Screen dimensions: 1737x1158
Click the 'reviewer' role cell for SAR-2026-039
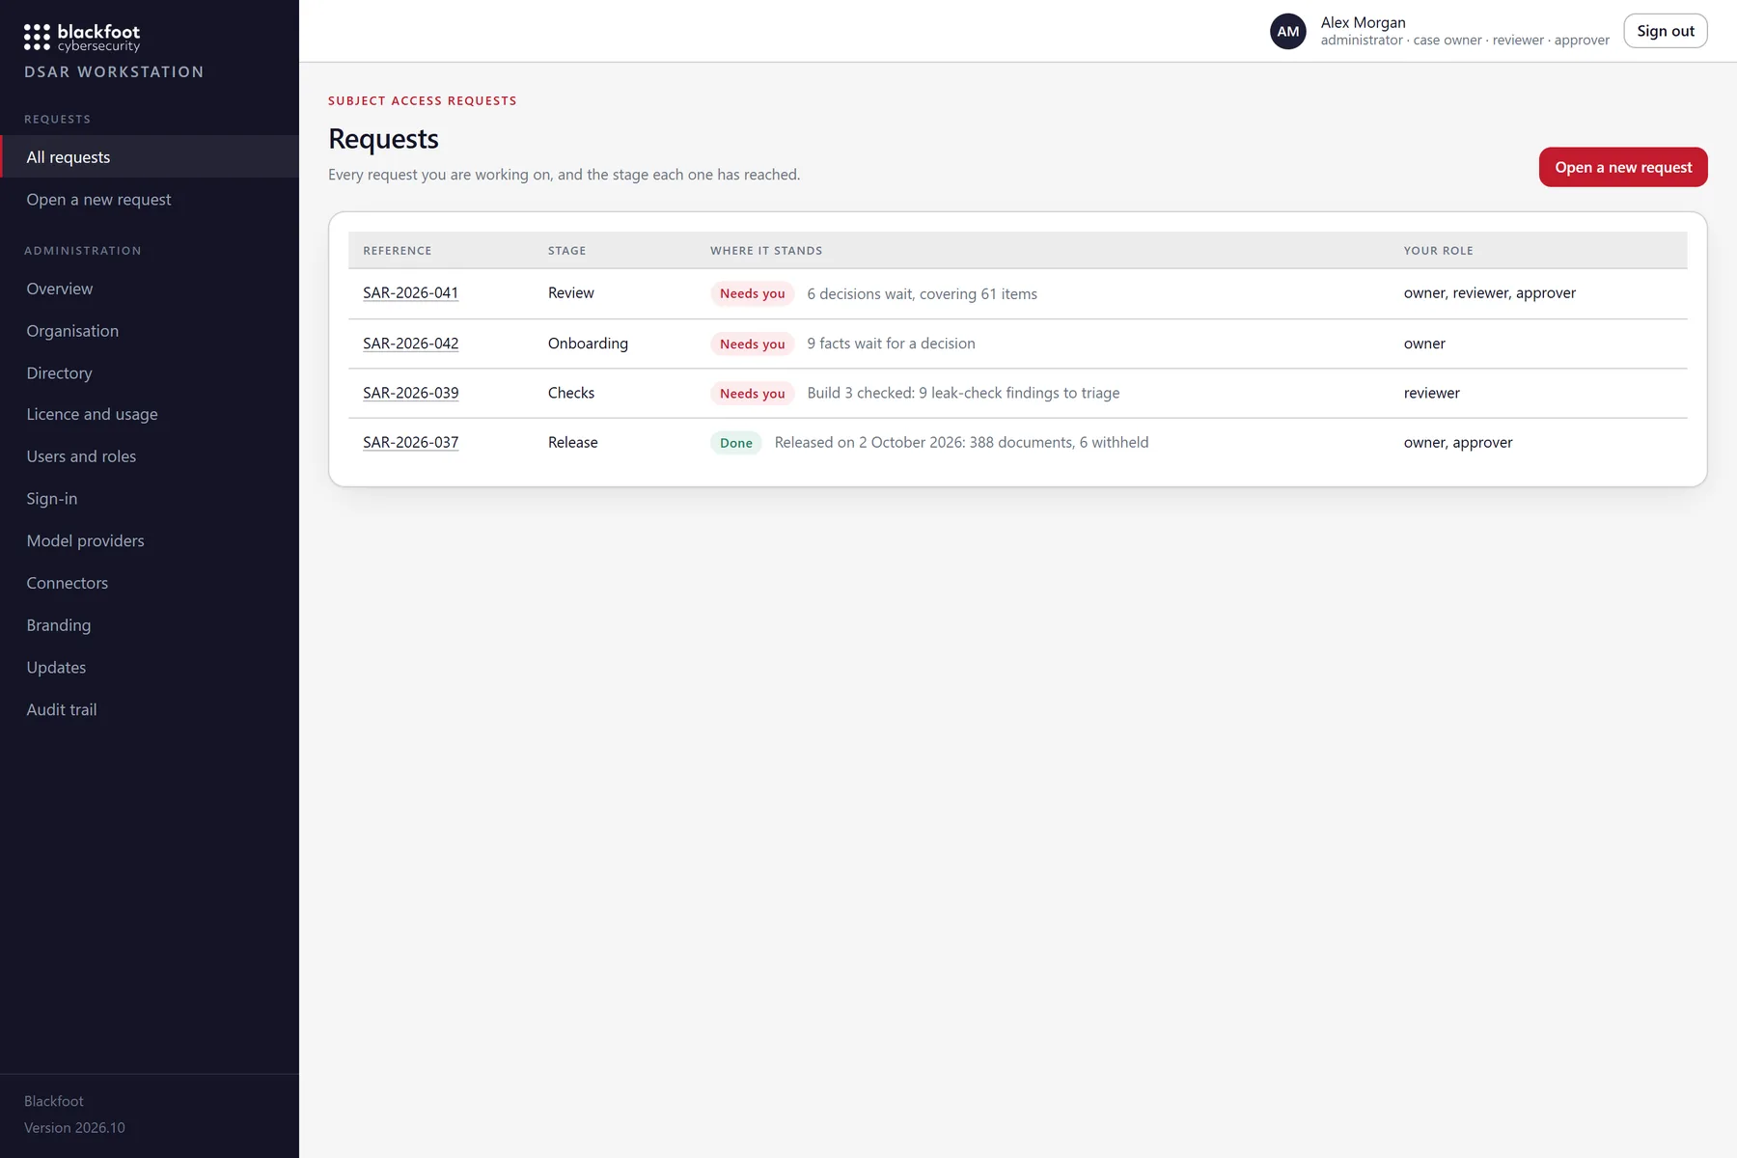click(x=1431, y=393)
